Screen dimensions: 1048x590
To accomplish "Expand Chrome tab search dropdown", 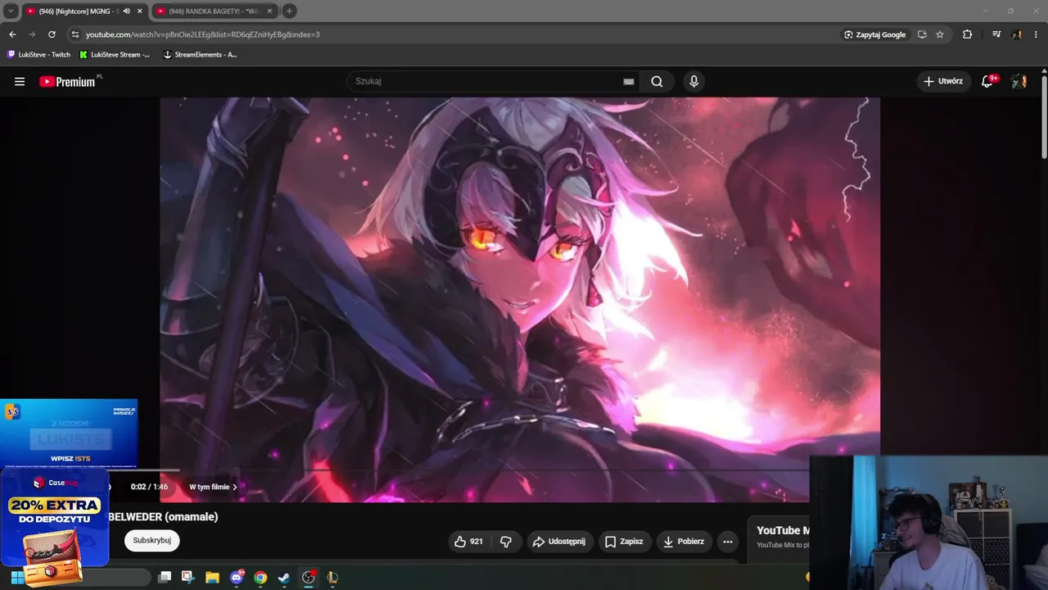I will tap(11, 11).
